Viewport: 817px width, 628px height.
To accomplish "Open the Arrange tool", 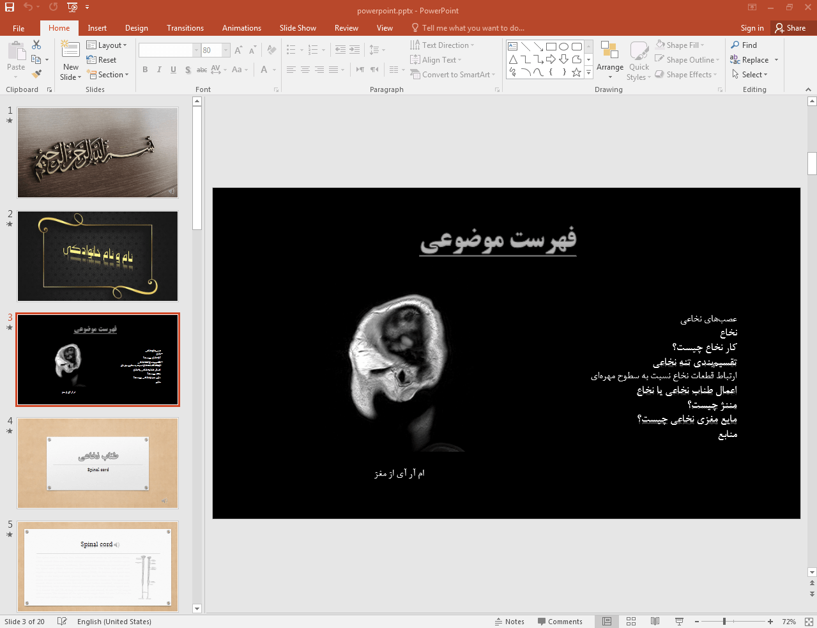I will pyautogui.click(x=609, y=60).
